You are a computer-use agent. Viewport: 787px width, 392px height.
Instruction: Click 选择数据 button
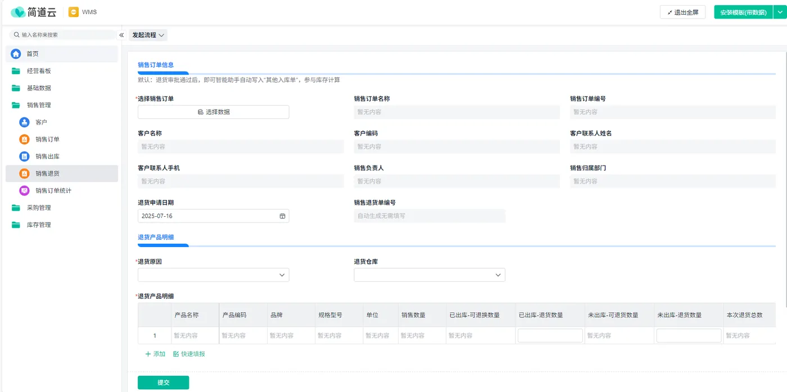(x=214, y=112)
